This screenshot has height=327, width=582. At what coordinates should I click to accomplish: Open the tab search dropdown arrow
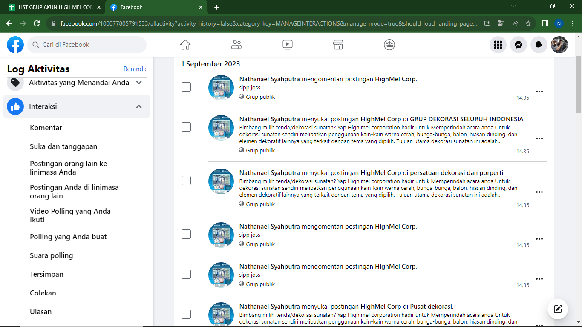(x=513, y=6)
